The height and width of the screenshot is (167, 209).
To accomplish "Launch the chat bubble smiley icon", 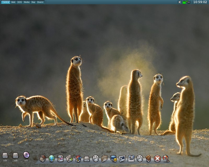I will 113,159.
